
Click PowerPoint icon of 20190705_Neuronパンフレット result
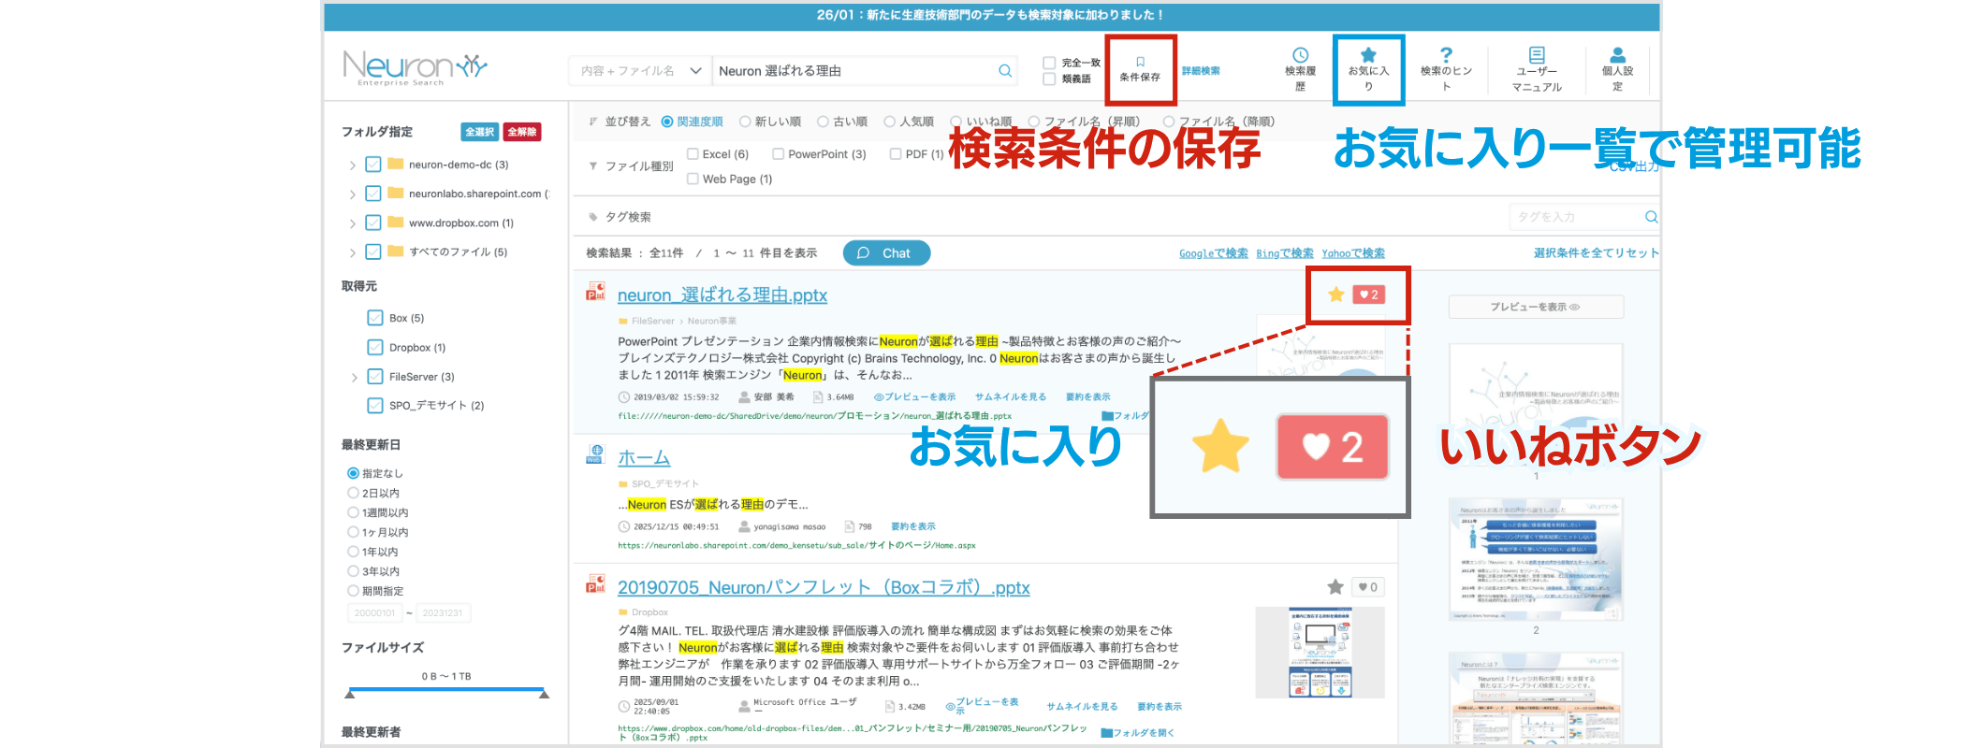click(x=595, y=584)
